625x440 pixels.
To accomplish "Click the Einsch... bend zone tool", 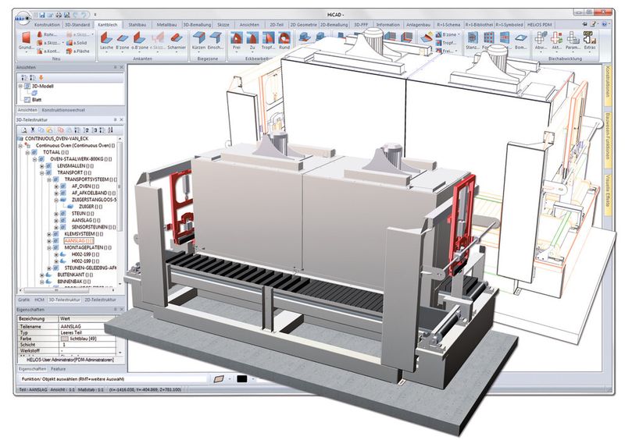I will pyautogui.click(x=216, y=41).
